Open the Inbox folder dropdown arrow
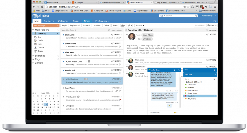 (57, 34)
